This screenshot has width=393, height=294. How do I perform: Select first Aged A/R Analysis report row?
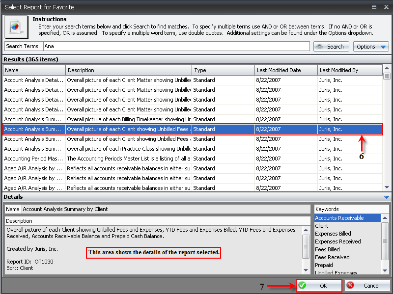[34, 168]
